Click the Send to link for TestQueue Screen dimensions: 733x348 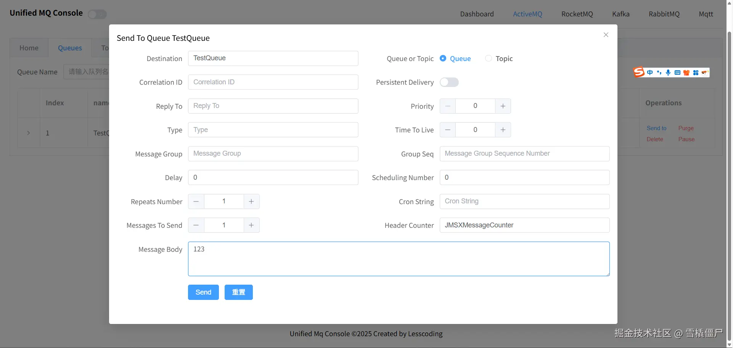[x=656, y=128]
